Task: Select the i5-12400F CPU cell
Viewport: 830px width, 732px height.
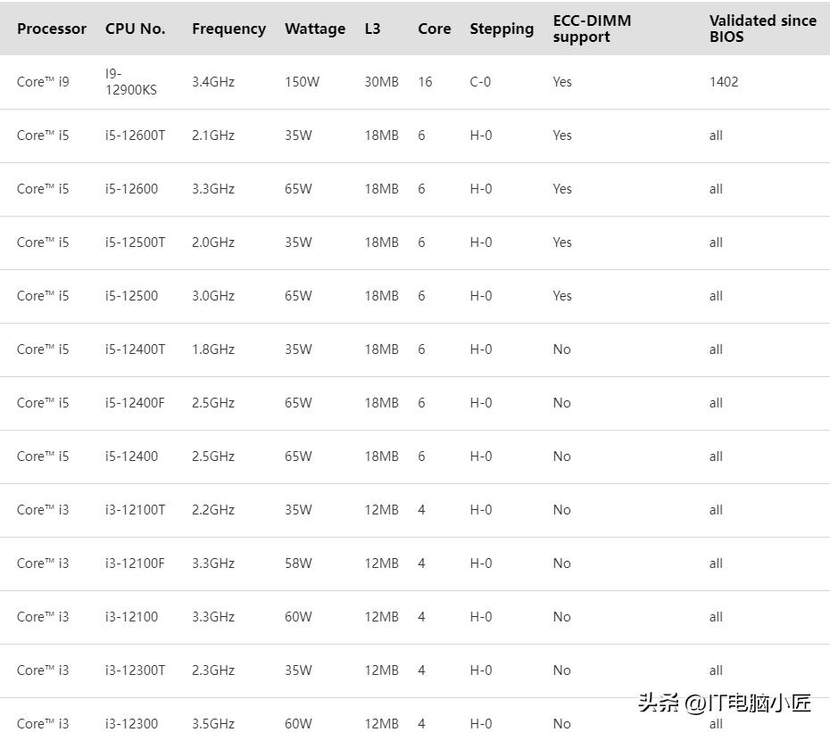Action: (135, 402)
